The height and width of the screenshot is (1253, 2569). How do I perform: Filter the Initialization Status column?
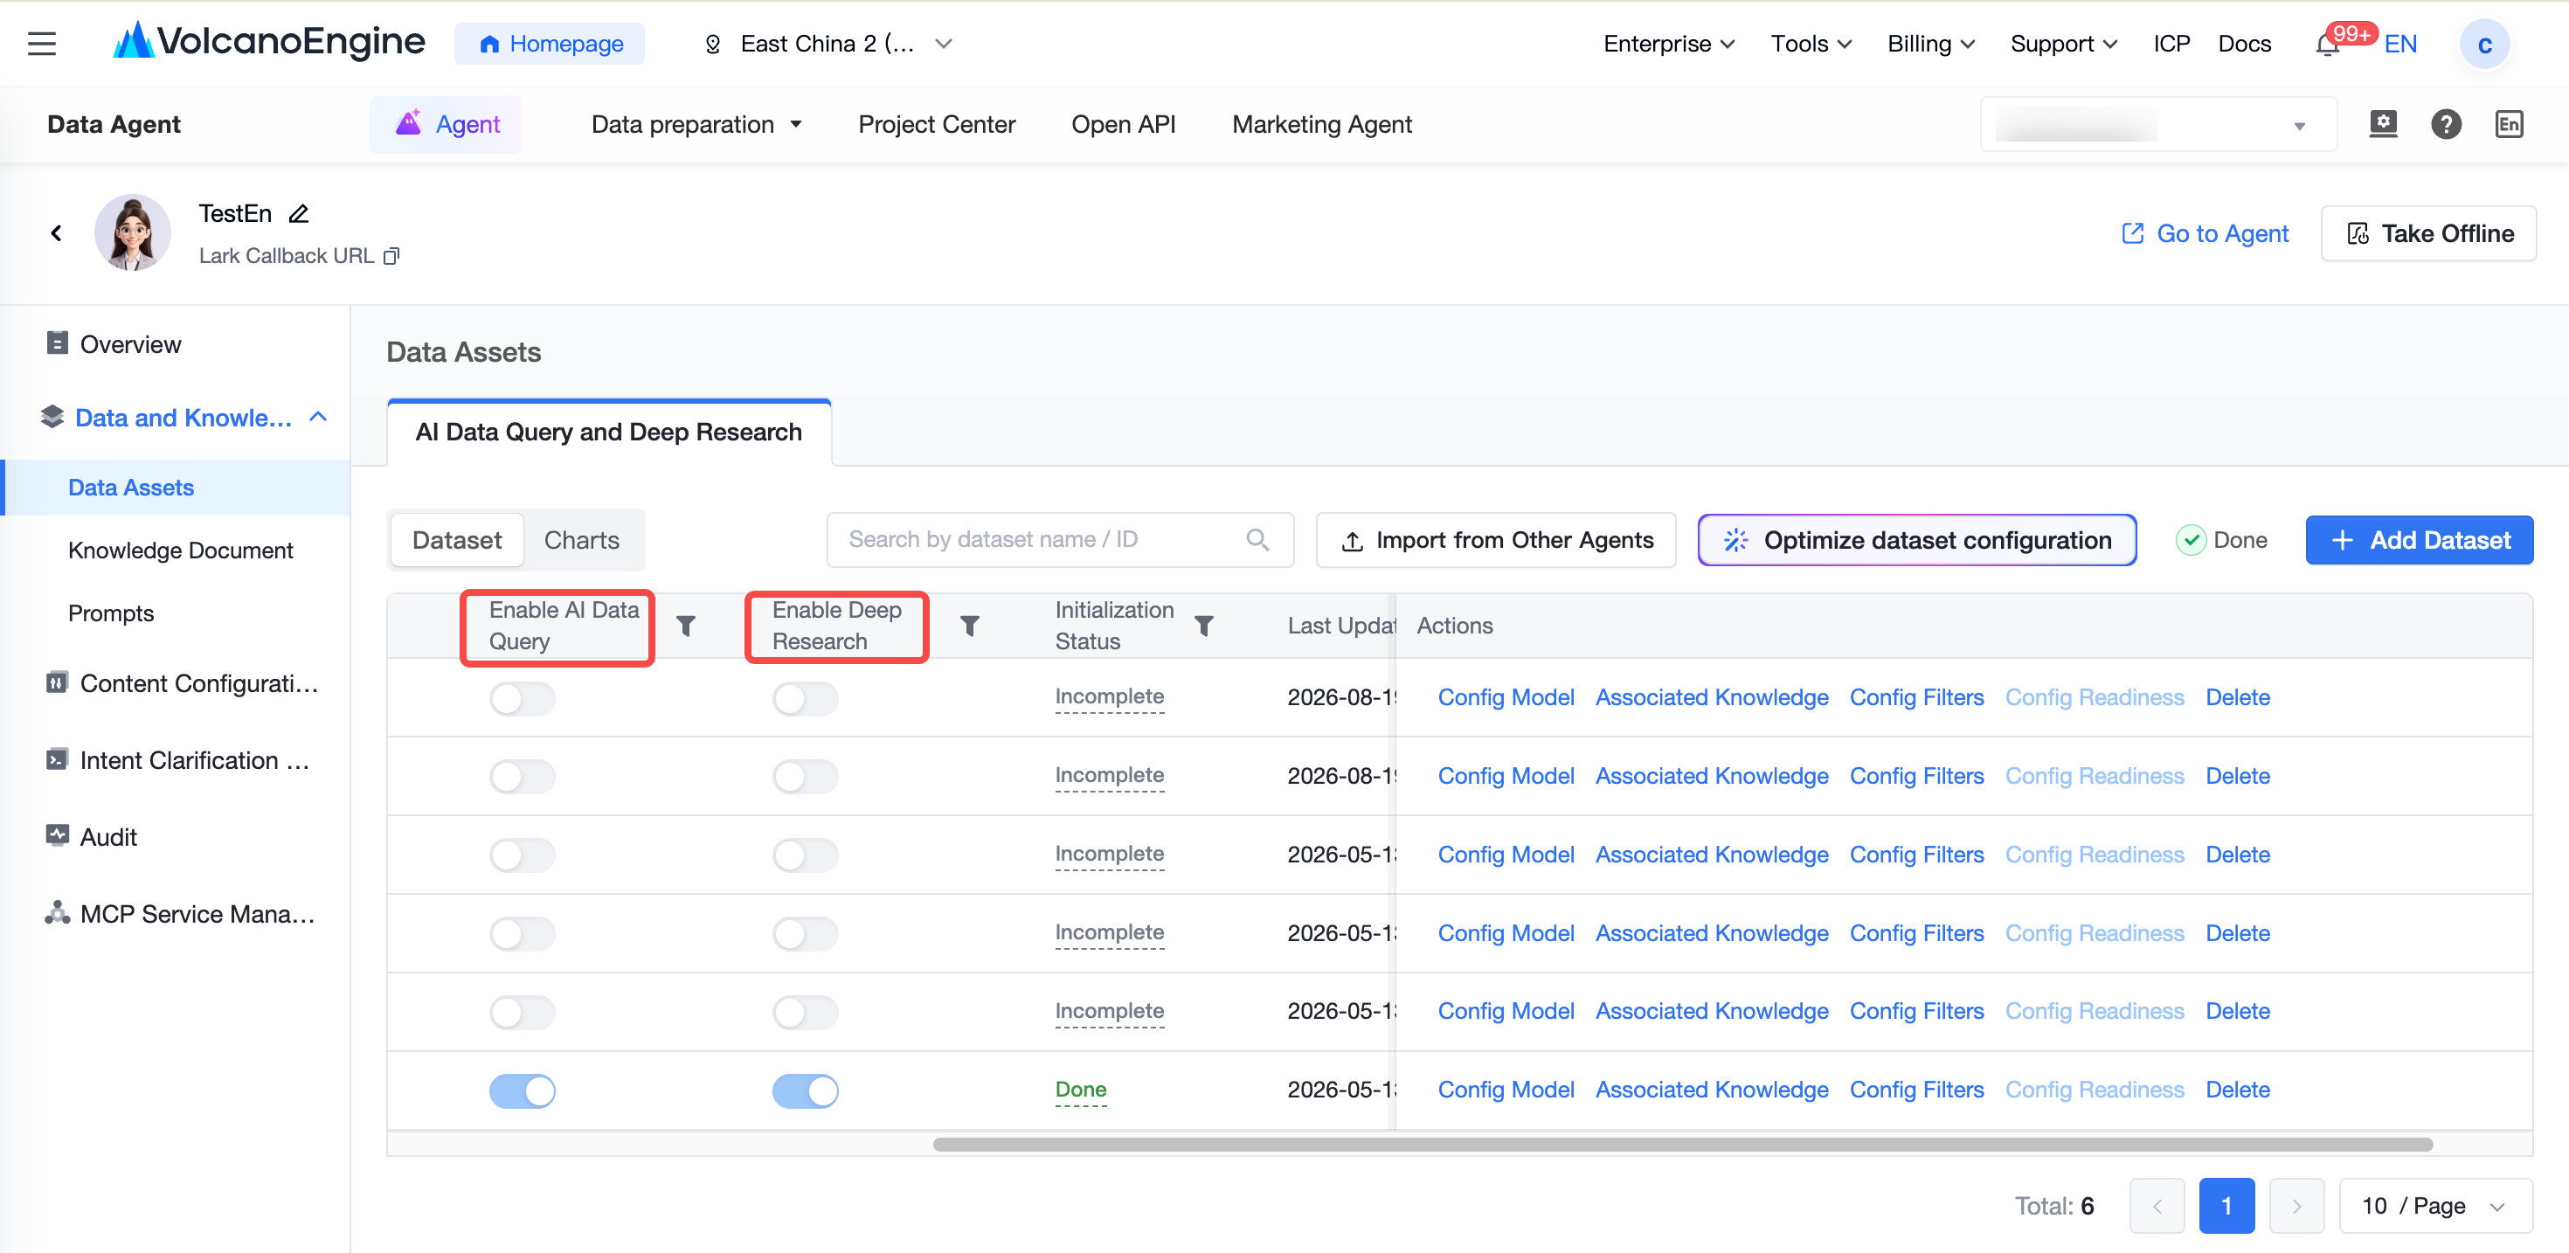click(x=1204, y=626)
